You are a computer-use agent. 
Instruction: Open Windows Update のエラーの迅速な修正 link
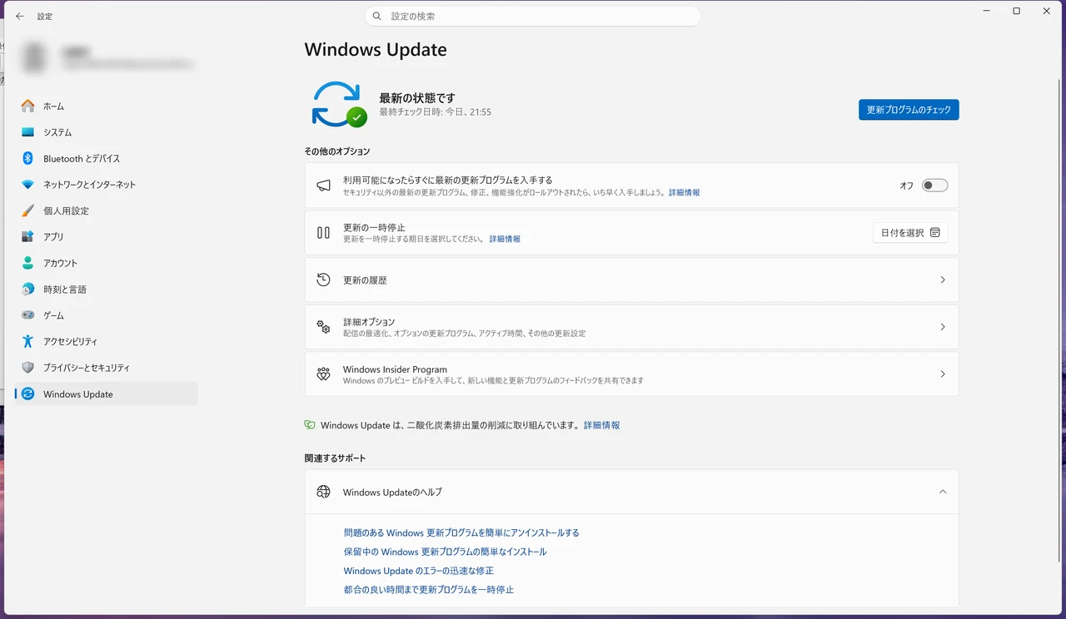tap(419, 571)
